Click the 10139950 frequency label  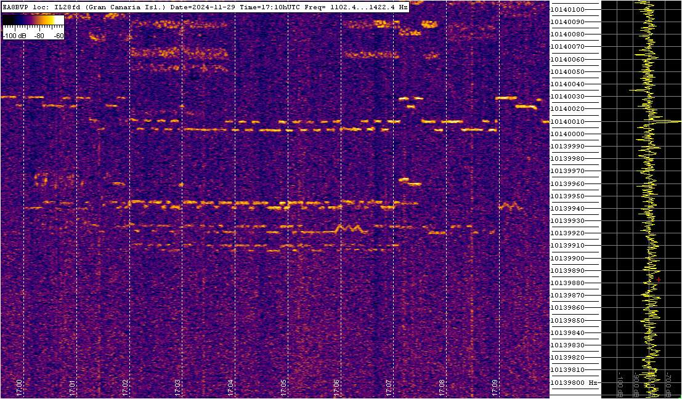tap(567, 196)
